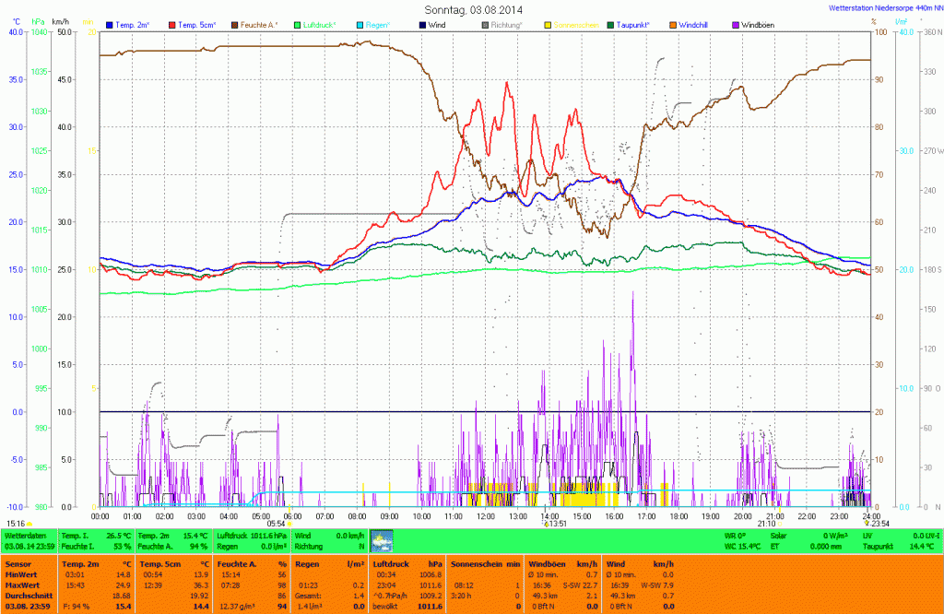Click the 05:54 sunrise time marker
This screenshot has height=614, width=944.
point(277,523)
